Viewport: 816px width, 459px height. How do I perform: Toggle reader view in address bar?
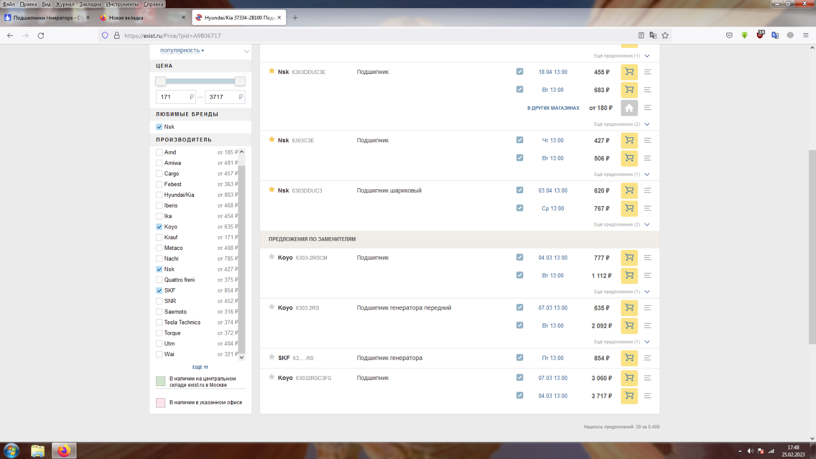click(641, 35)
